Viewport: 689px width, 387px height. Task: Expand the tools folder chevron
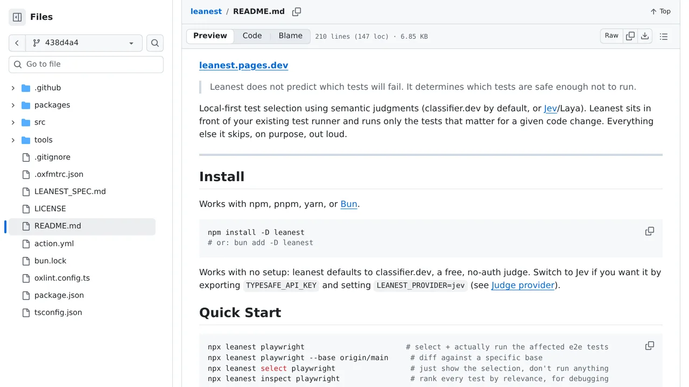(x=13, y=140)
